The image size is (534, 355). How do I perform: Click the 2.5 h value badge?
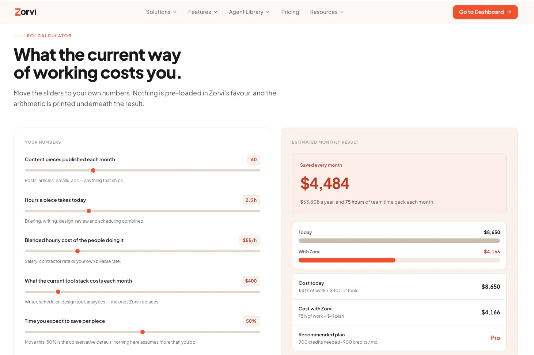click(251, 200)
